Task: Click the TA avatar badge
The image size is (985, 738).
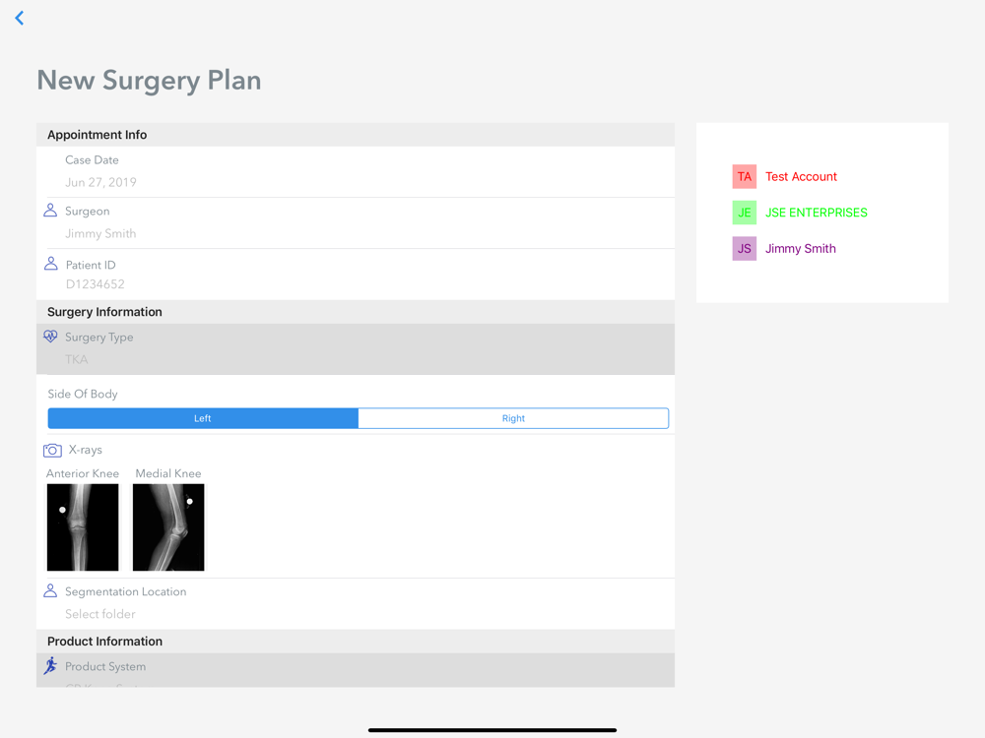Action: click(745, 176)
